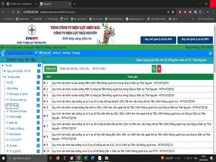This screenshot has height=162, width=216.
Task: Open Chrome three-dot menu
Action: pyautogui.click(x=213, y=12)
